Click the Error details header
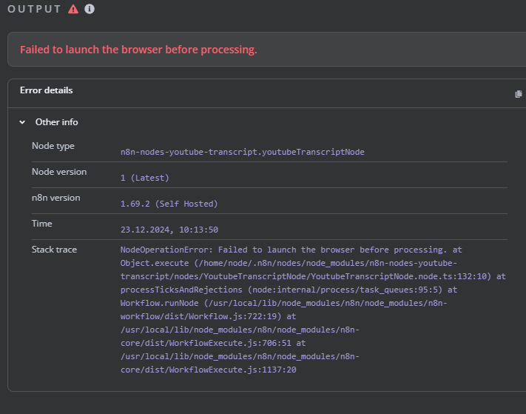The width and height of the screenshot is (526, 414). 47,90
